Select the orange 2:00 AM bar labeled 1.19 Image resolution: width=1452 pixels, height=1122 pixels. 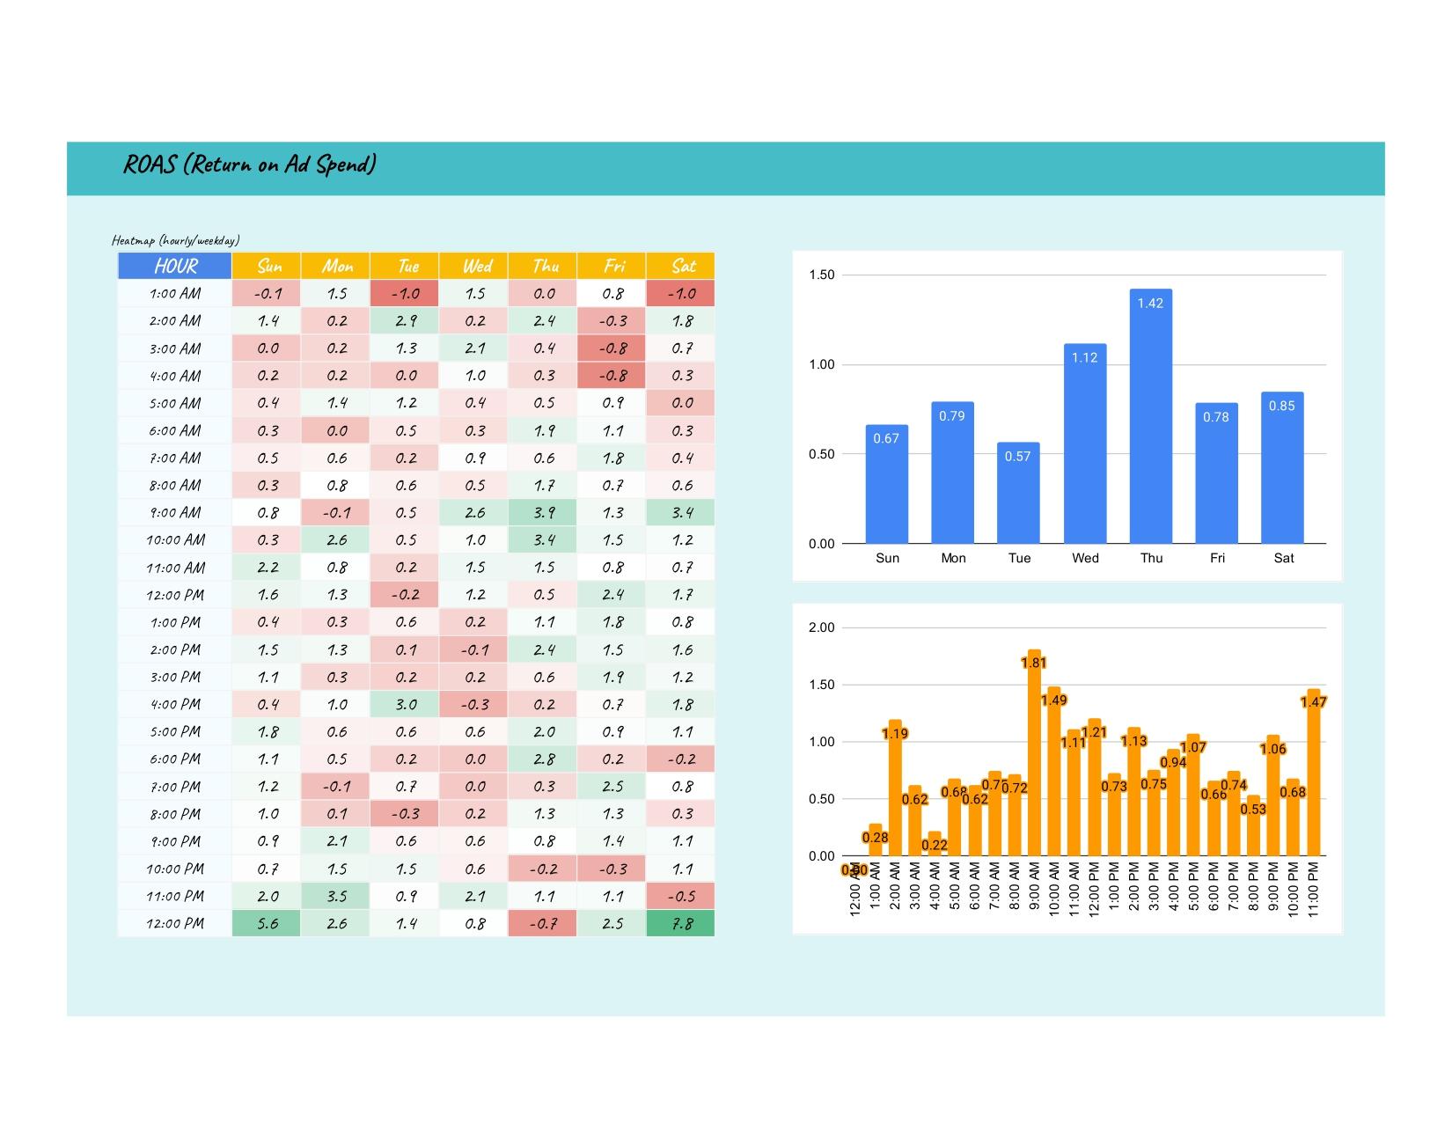pyautogui.click(x=895, y=788)
